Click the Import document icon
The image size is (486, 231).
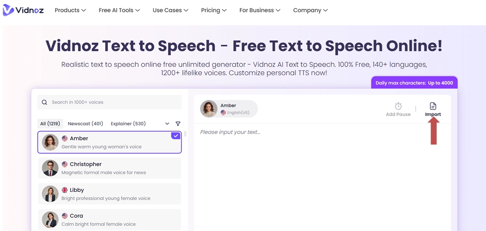point(433,106)
